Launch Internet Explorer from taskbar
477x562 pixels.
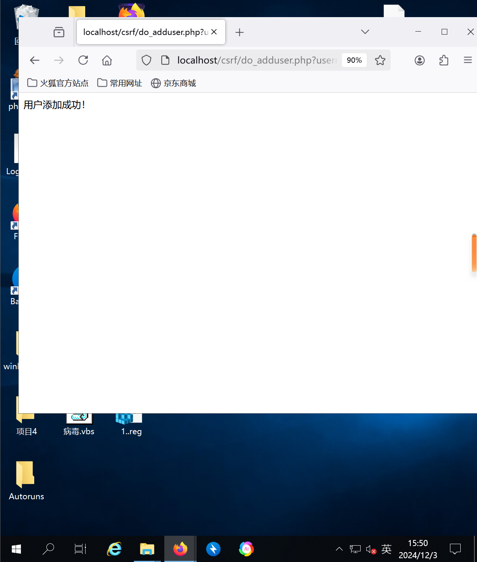click(114, 549)
